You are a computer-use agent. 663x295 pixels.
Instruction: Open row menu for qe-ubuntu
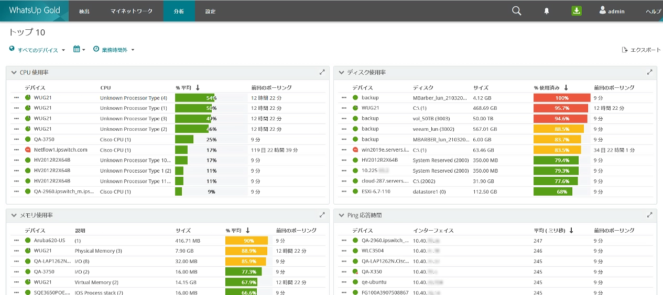pyautogui.click(x=344, y=282)
